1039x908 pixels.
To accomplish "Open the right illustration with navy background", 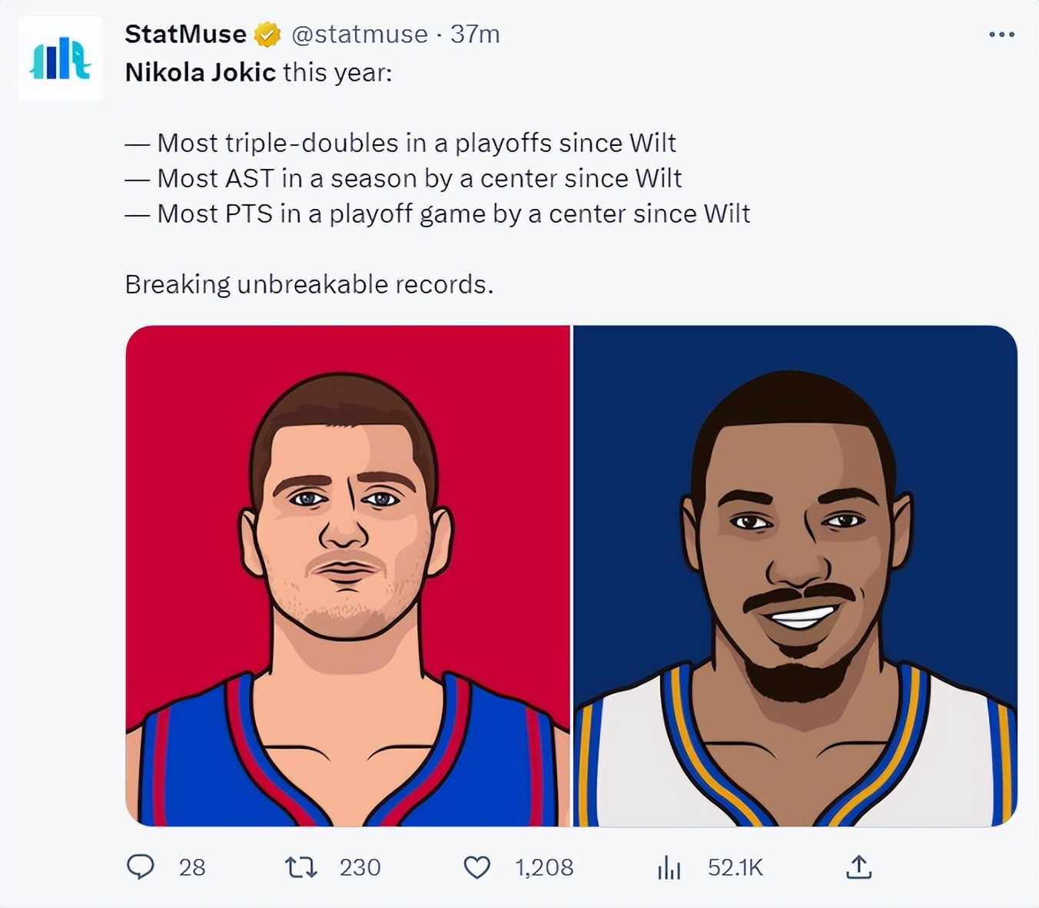I will click(795, 575).
